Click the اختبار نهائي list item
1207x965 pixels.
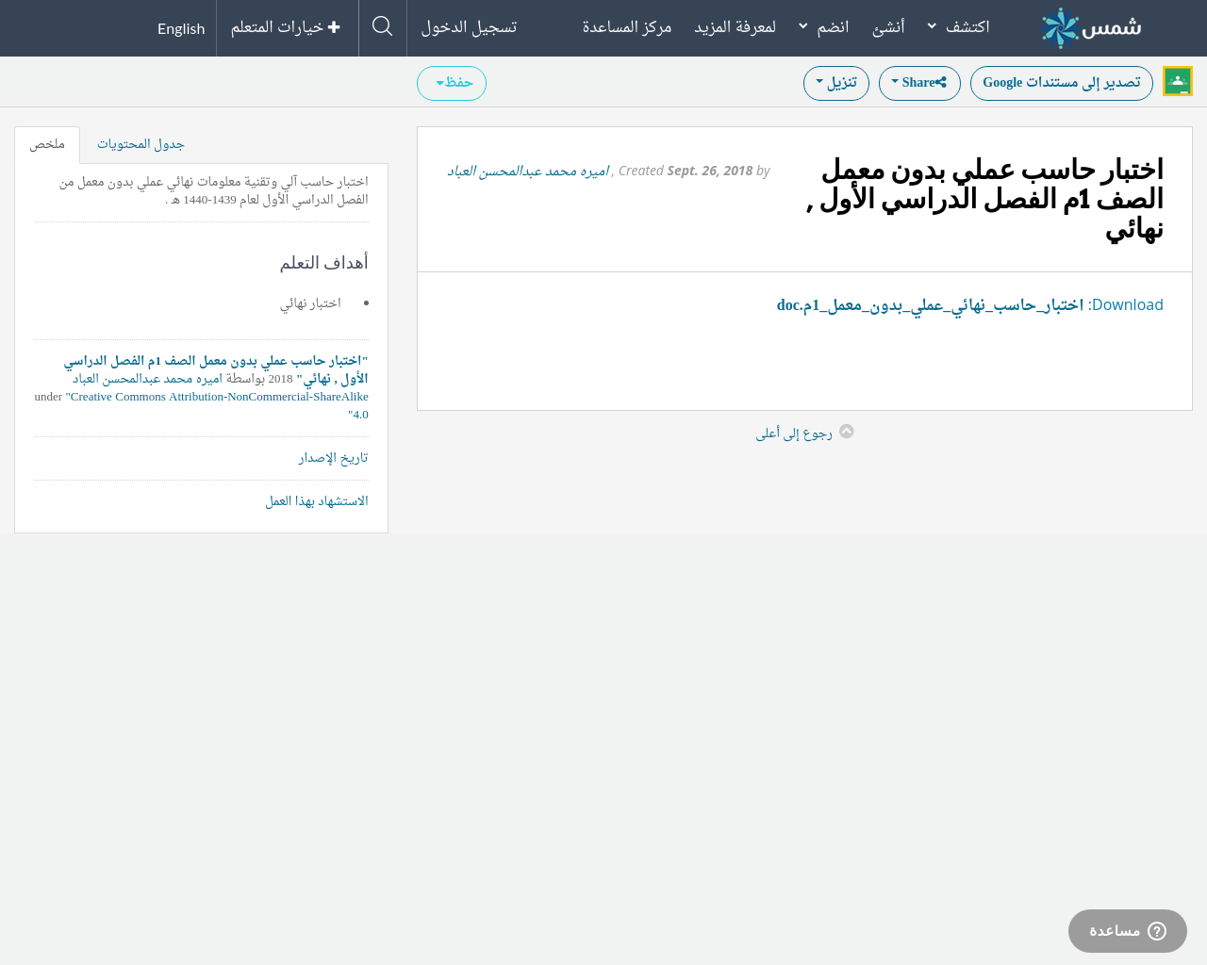tap(310, 303)
